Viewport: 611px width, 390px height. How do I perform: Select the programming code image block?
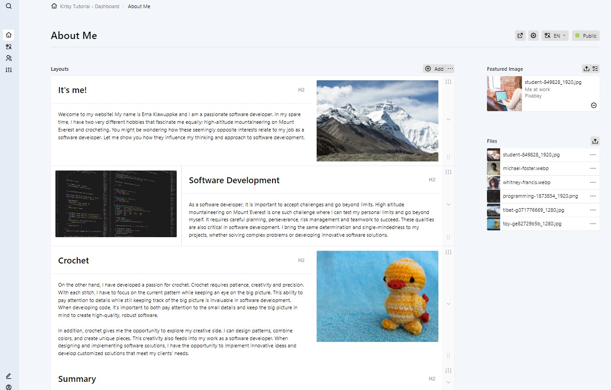[x=116, y=204]
